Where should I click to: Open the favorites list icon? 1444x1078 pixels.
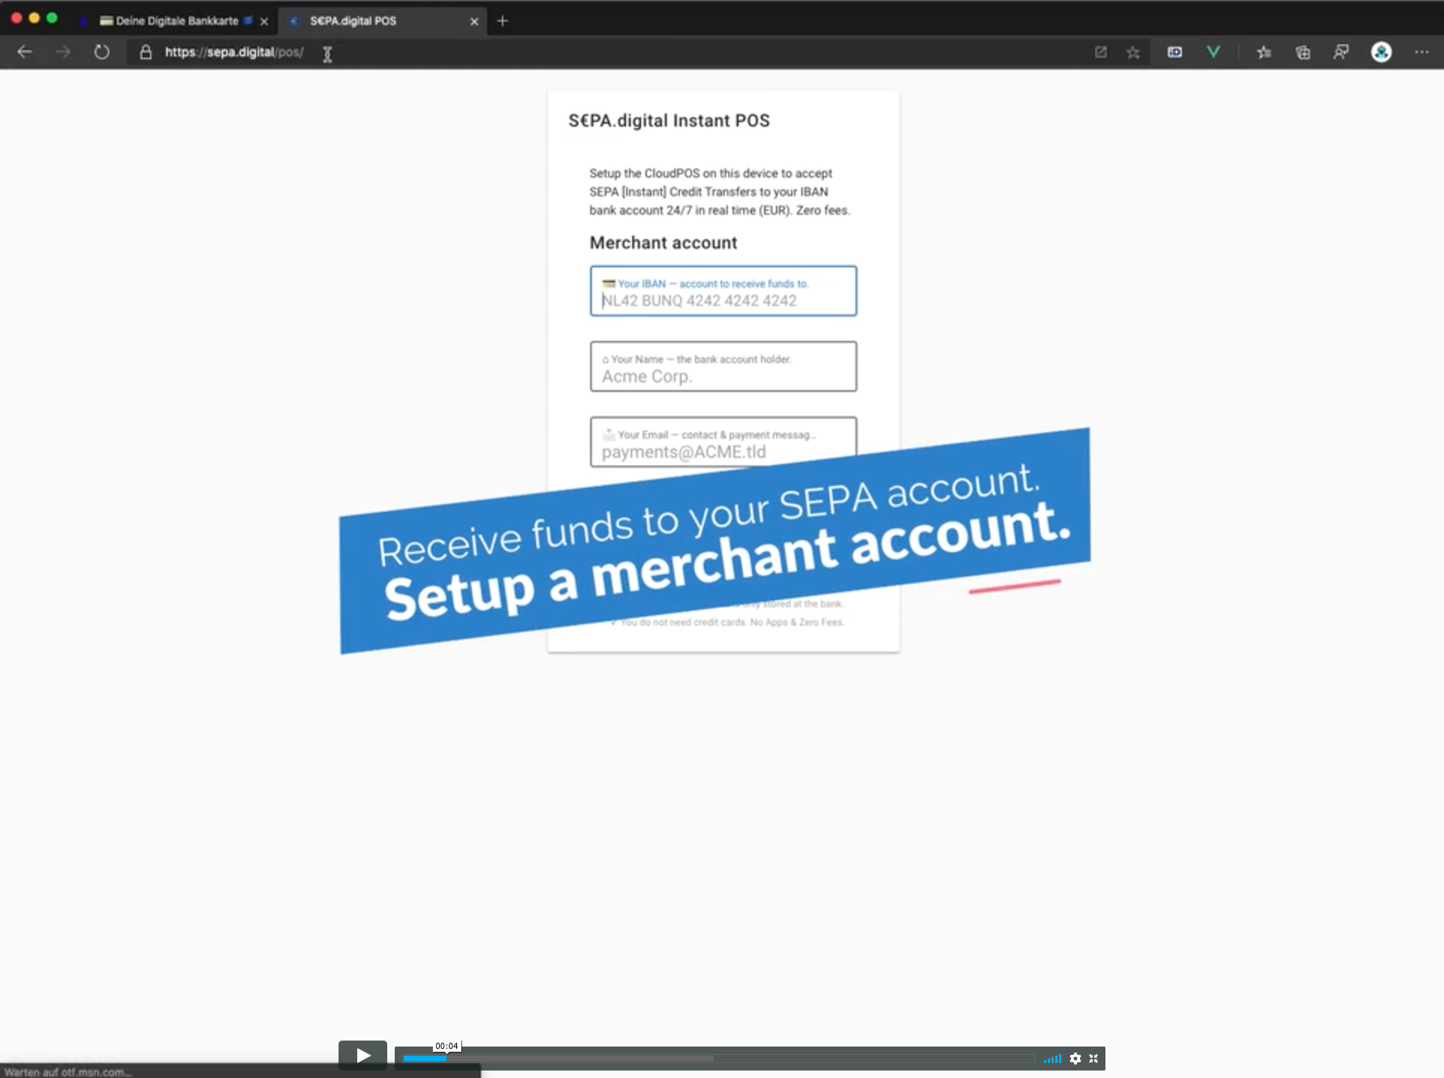pos(1264,52)
